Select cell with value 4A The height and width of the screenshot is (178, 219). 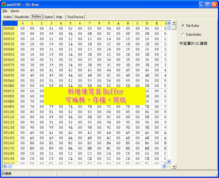[x=70, y=75]
